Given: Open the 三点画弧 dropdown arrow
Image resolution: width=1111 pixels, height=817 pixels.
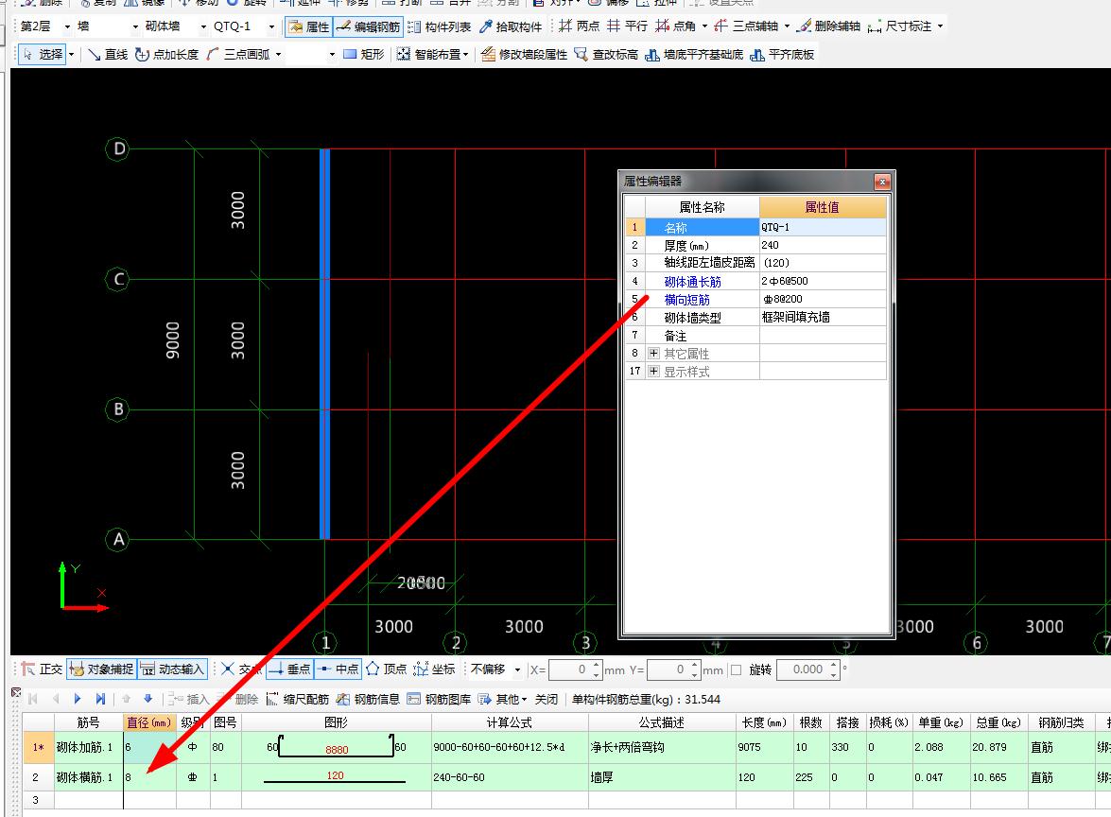Looking at the screenshot, I should tap(278, 55).
